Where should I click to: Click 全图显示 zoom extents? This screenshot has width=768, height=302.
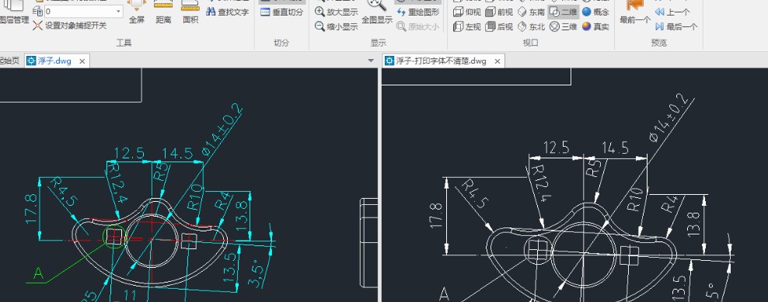[377, 12]
